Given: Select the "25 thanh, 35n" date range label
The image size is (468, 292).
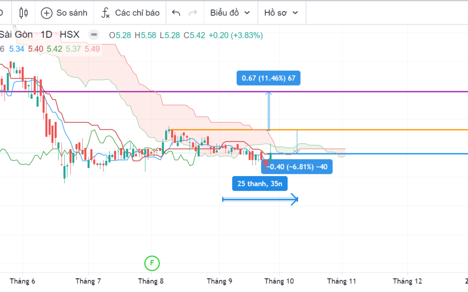Looking at the screenshot, I should pyautogui.click(x=260, y=183).
